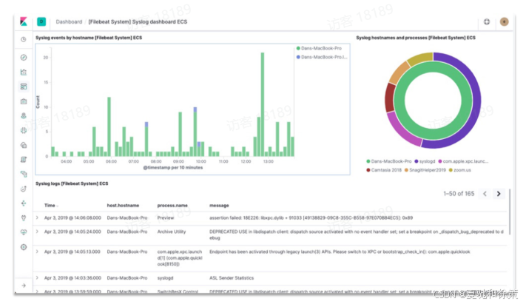This screenshot has height=304, width=526.
Task: Go to the next results page
Action: (x=499, y=194)
